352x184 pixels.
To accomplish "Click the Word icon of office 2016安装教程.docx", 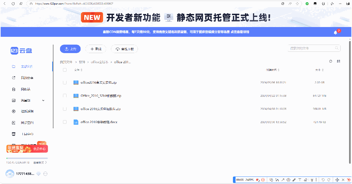I will 76,122.
